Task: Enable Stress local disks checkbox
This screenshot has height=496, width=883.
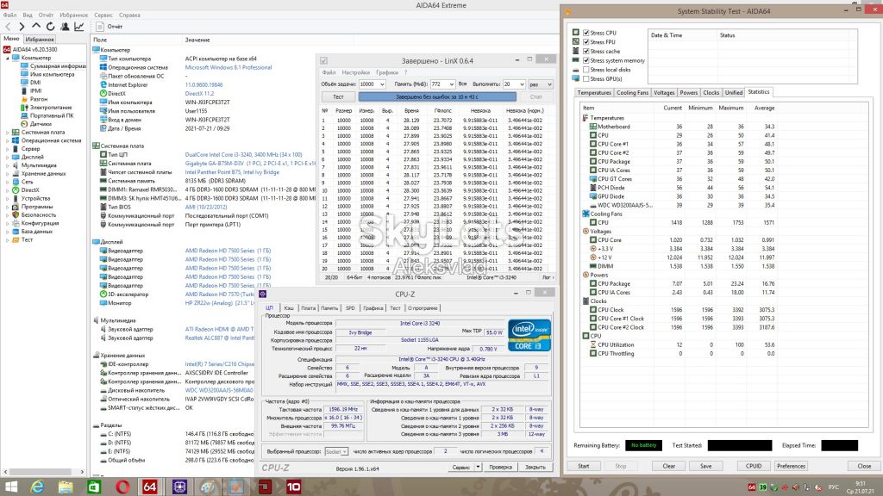Action: [586, 70]
